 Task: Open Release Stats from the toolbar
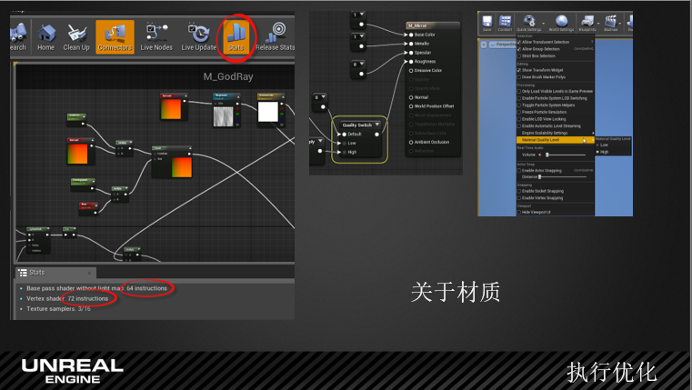click(x=276, y=37)
